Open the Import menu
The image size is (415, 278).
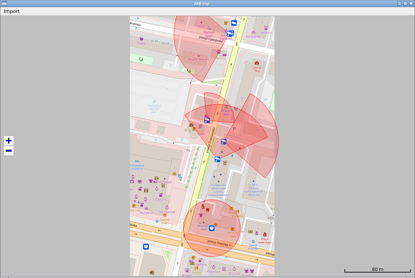(x=12, y=11)
